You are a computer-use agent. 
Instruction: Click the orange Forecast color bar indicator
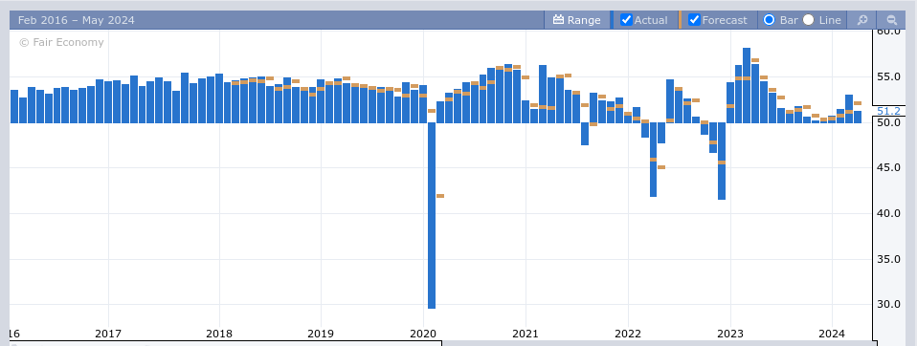[681, 20]
